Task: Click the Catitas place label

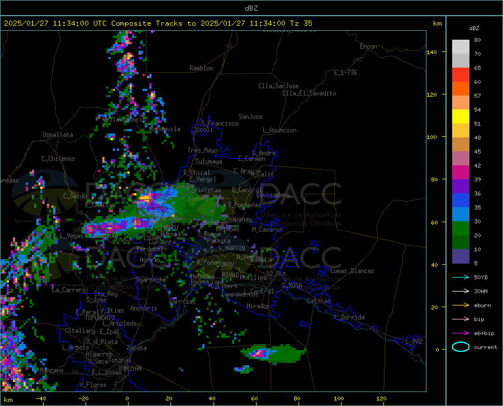Action: [319, 301]
